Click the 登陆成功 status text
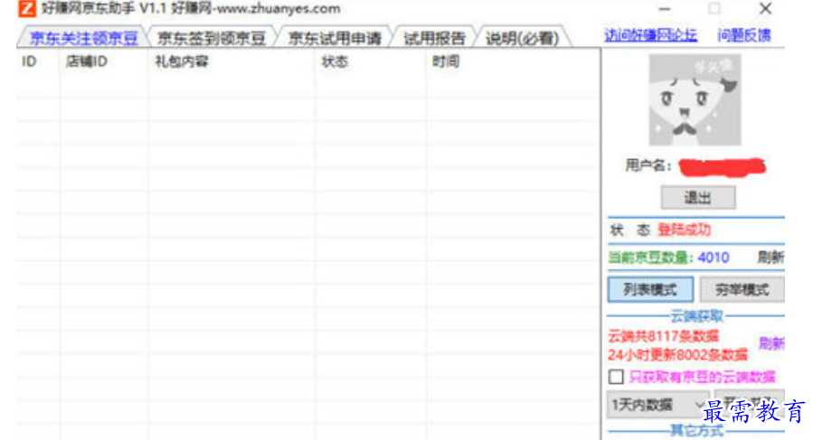This screenshot has width=813, height=440. pos(684,229)
